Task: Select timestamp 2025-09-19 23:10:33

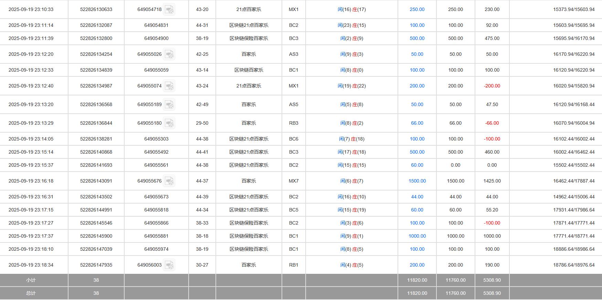Action: 31,9
